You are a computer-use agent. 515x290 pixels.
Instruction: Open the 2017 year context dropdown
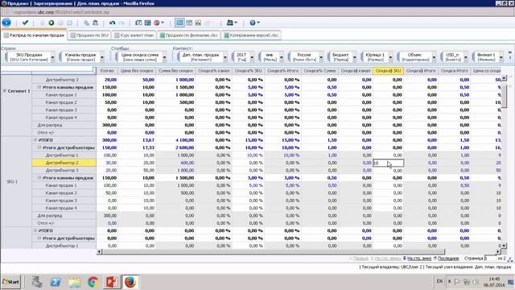[252, 57]
